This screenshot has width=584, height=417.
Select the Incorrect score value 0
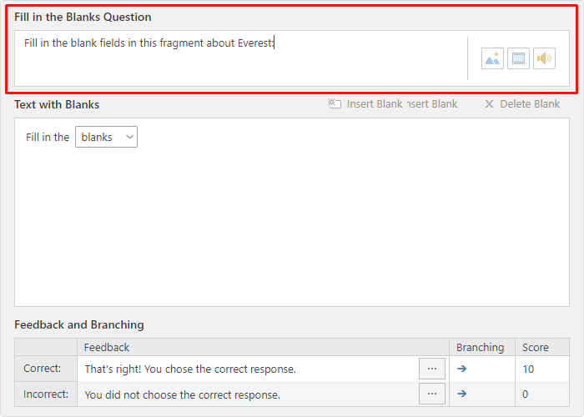click(x=525, y=394)
